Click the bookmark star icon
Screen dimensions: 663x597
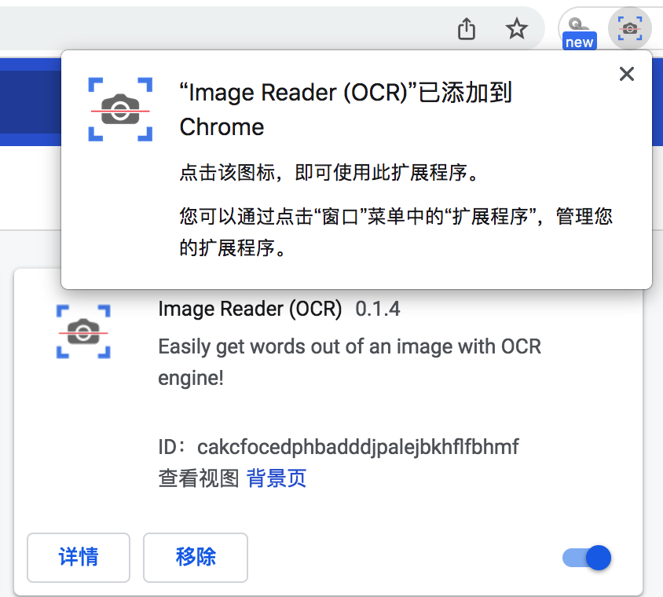[517, 28]
